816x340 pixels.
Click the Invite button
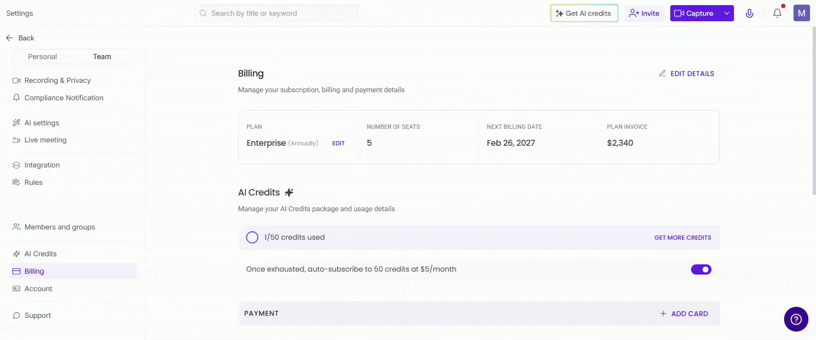(644, 13)
